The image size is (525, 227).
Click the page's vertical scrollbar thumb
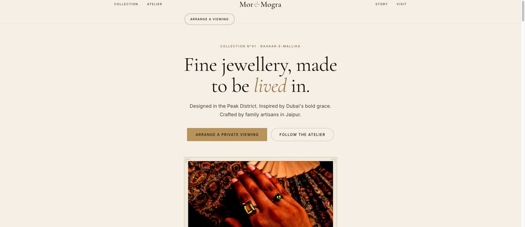pyautogui.click(x=523, y=10)
